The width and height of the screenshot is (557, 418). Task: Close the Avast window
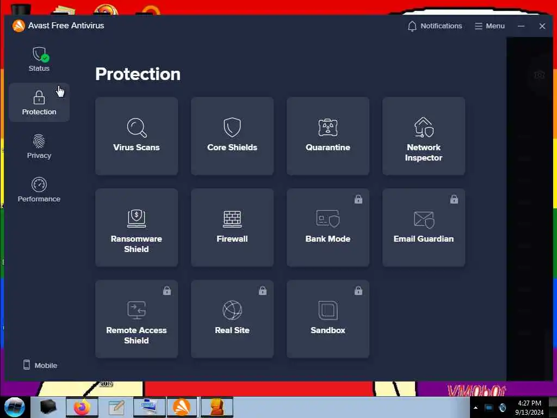point(542,26)
